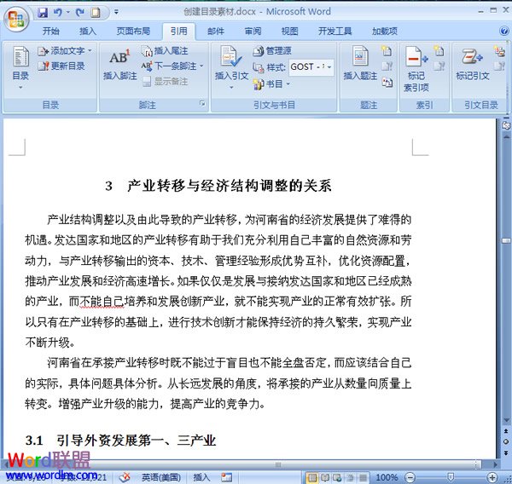Switch to Web Layout view

pyautogui.click(x=337, y=478)
